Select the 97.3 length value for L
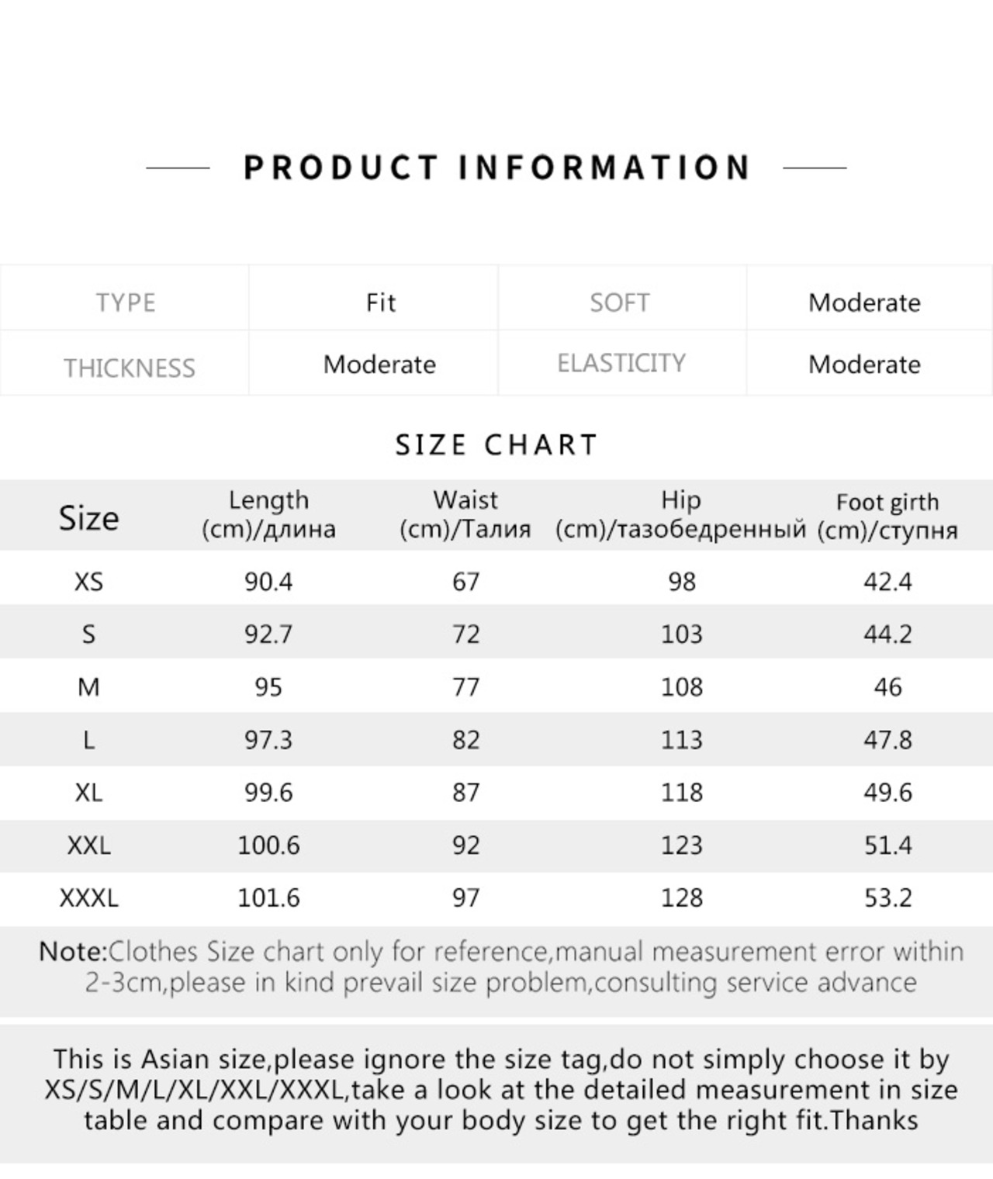 (268, 740)
